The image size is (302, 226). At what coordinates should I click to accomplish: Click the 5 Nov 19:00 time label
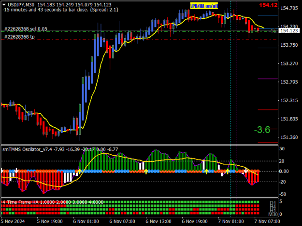[x=50, y=221]
